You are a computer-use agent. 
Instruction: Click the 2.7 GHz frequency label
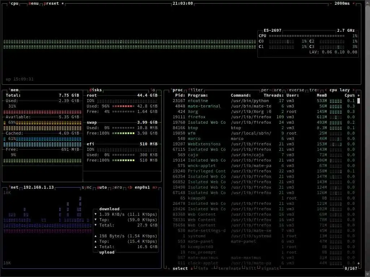346,30
